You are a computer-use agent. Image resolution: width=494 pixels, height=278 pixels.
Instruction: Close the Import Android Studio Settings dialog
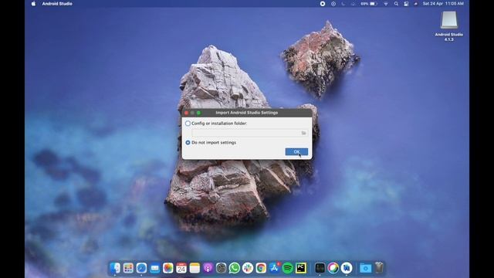186,113
